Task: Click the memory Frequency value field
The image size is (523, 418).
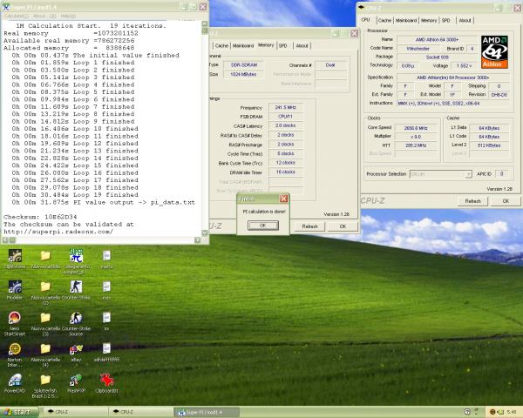Action: 285,107
